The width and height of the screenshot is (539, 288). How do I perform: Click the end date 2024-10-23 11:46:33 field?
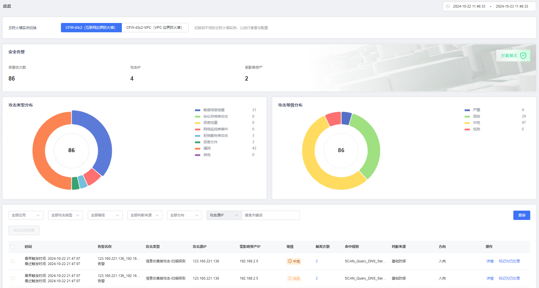(512, 6)
